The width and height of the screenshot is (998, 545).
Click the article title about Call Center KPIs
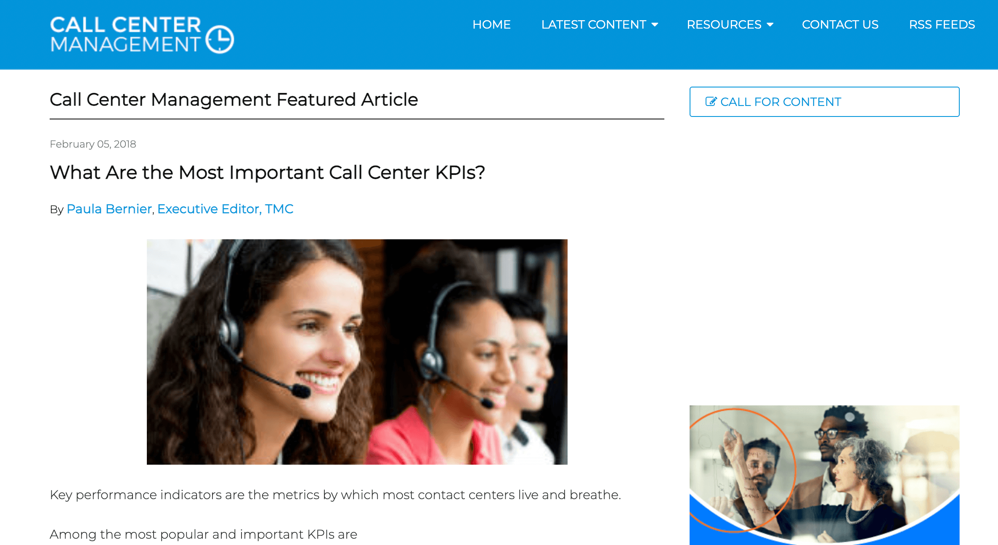pos(267,172)
